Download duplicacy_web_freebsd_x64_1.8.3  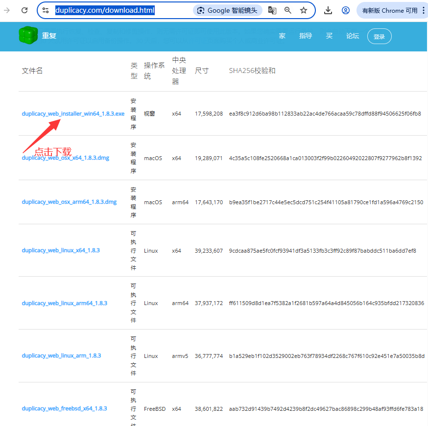pos(64,408)
